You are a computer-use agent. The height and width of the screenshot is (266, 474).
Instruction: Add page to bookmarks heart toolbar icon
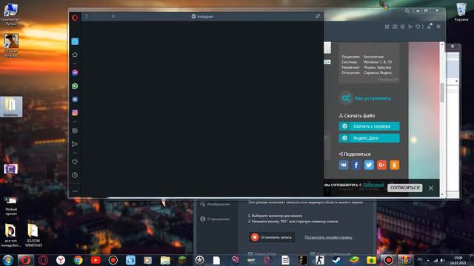click(418, 27)
